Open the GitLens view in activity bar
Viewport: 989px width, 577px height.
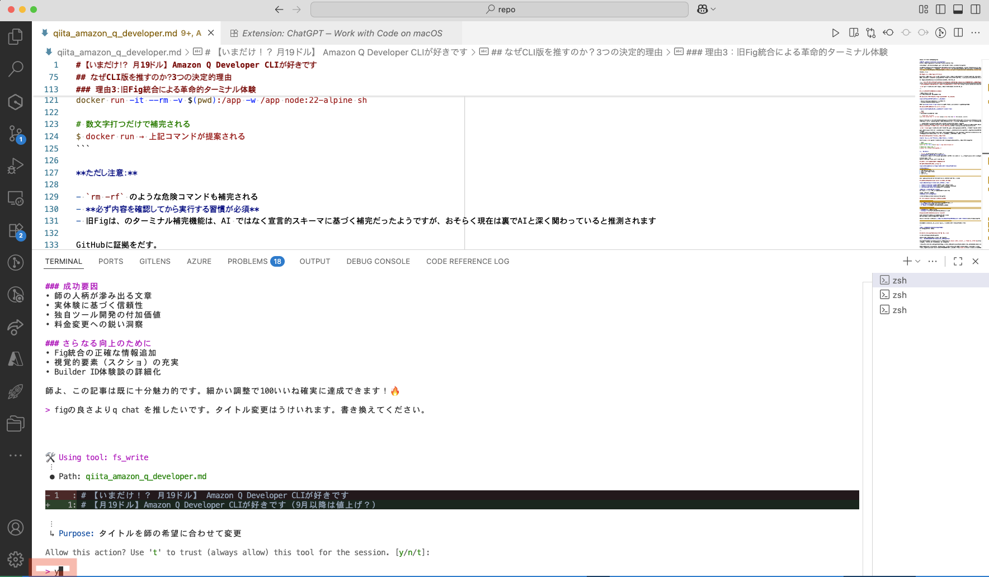16,262
